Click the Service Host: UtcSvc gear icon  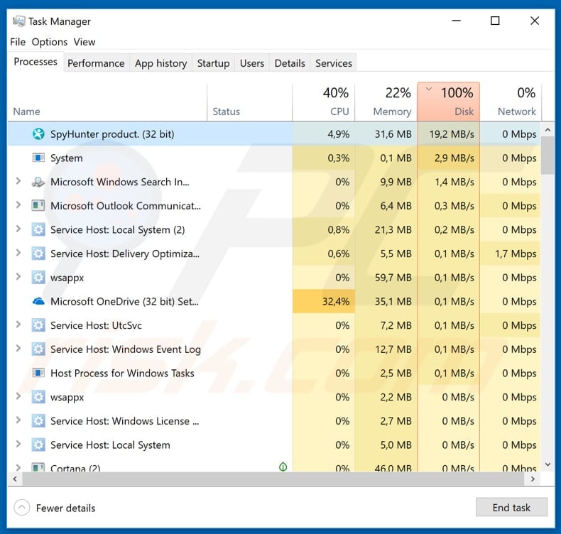coord(38,325)
